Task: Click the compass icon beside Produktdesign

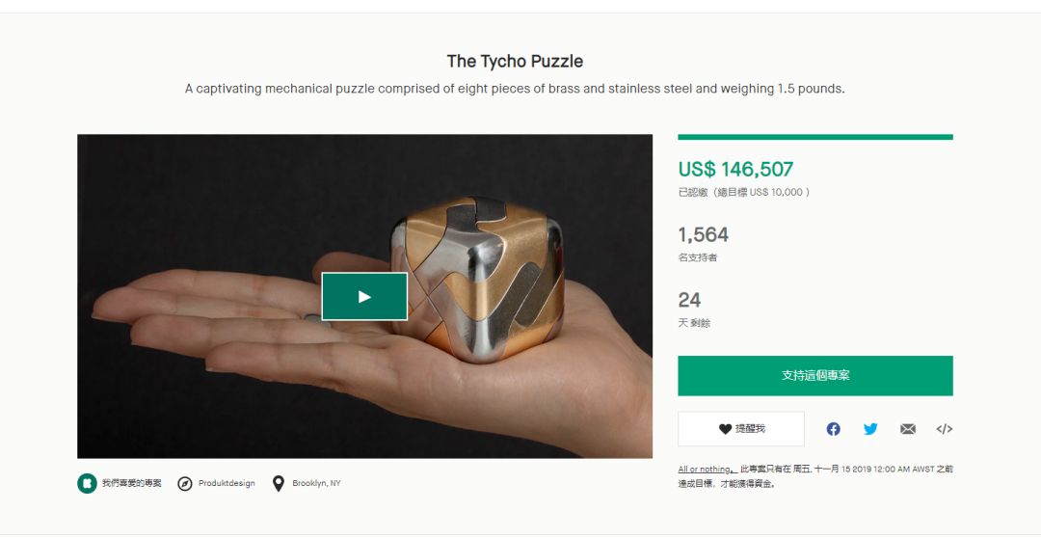Action: (x=185, y=483)
